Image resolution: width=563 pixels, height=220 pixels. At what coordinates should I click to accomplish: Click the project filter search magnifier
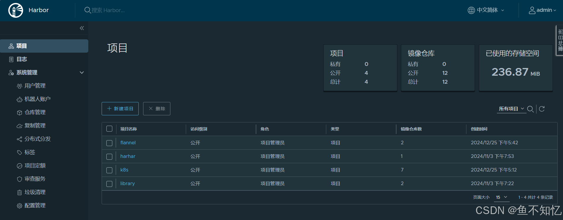point(530,109)
